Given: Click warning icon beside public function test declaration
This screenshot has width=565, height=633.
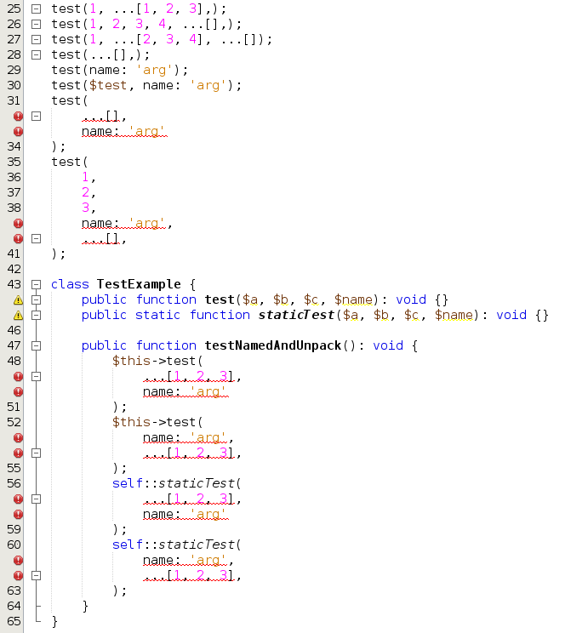Looking at the screenshot, I should [x=18, y=300].
